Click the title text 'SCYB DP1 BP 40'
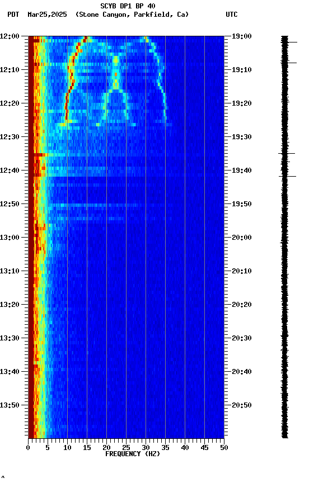Screen dimensions: 309x483 pyautogui.click(x=128, y=6)
